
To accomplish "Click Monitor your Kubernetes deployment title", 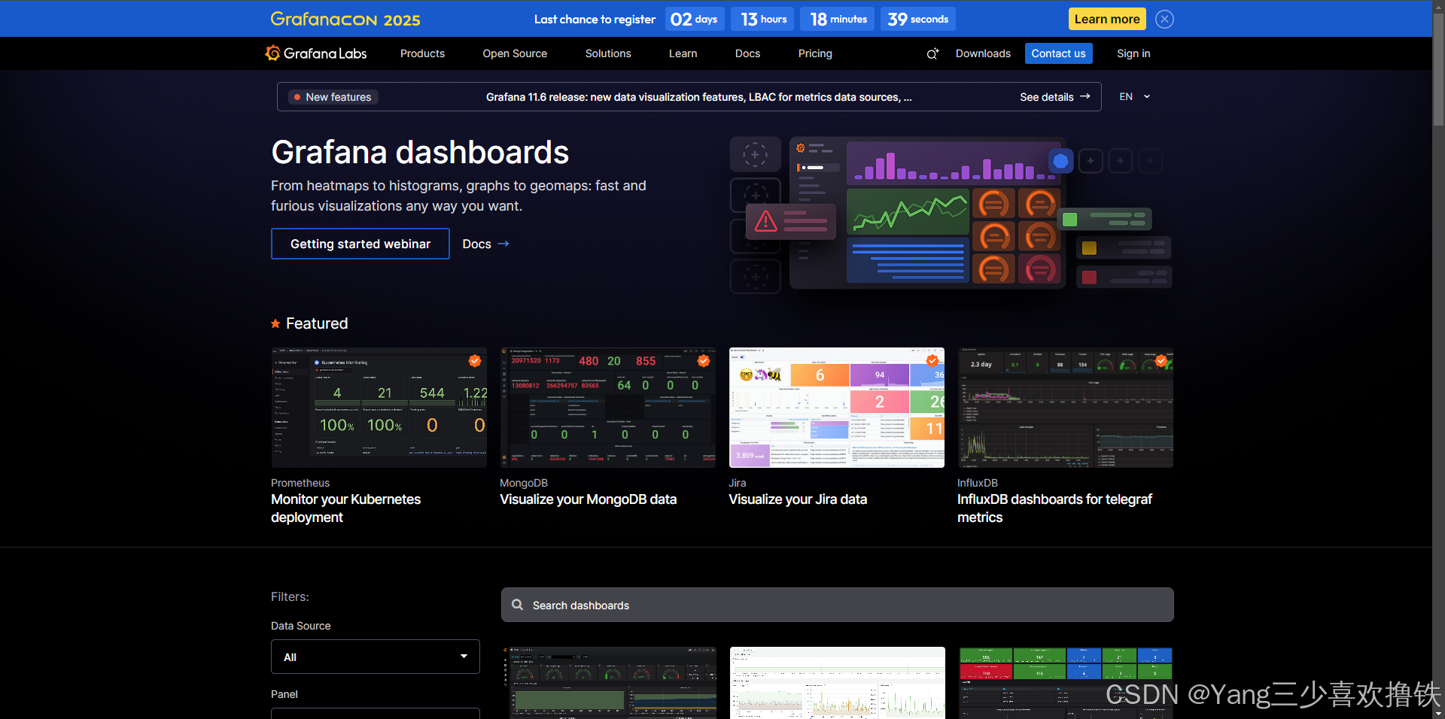I will pyautogui.click(x=345, y=508).
